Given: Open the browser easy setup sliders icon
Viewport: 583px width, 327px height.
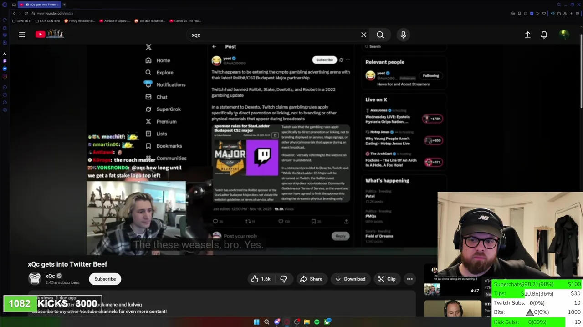Looking at the screenshot, I should (x=578, y=14).
